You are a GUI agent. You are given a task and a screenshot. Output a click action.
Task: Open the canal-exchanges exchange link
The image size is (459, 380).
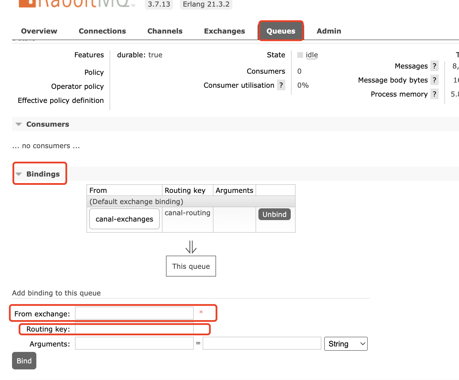tap(124, 219)
